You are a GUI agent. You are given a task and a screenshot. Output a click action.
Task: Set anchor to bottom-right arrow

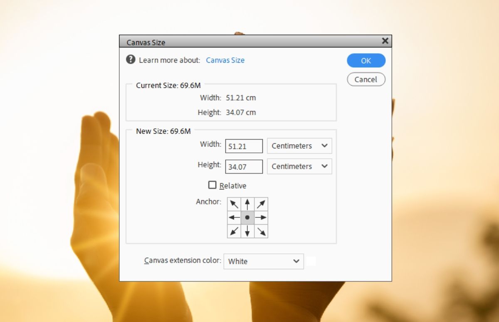point(261,231)
